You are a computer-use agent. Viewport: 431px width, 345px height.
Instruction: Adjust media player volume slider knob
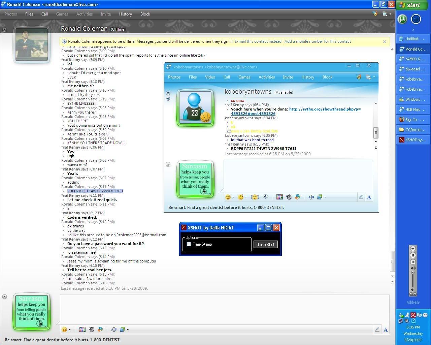pos(413,273)
